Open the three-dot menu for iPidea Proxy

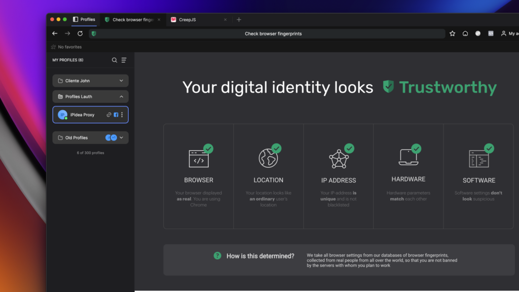(122, 115)
